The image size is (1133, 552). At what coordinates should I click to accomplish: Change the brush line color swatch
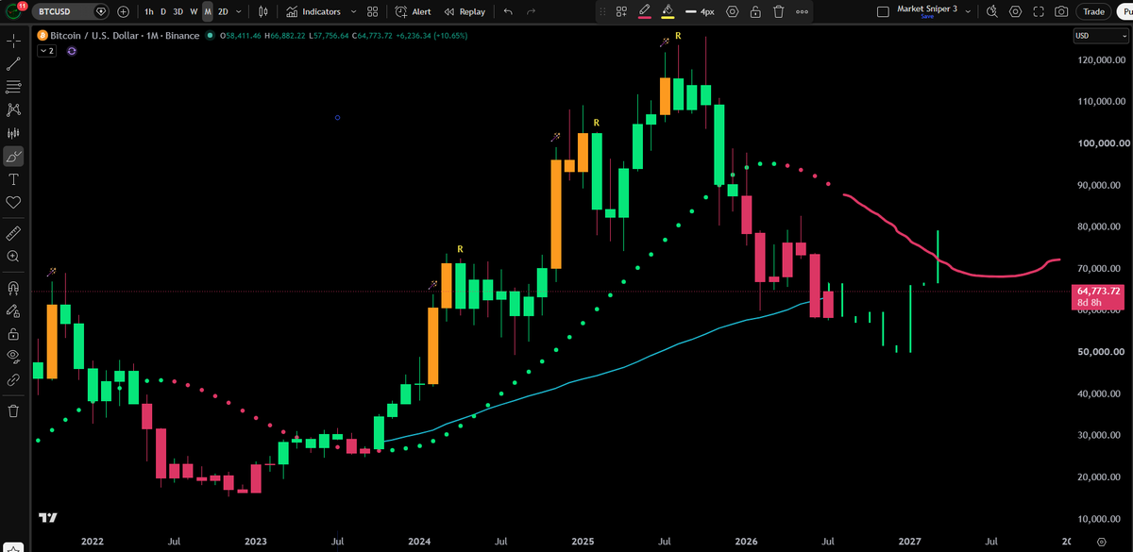tap(645, 11)
